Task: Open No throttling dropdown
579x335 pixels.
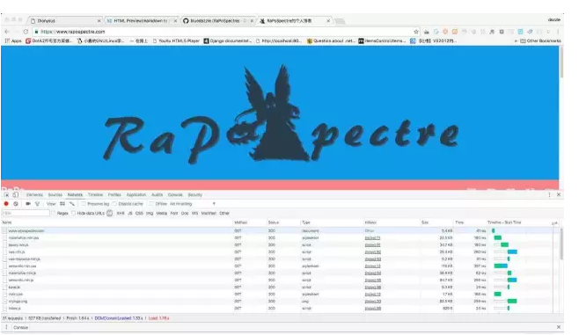Action: tap(193, 204)
